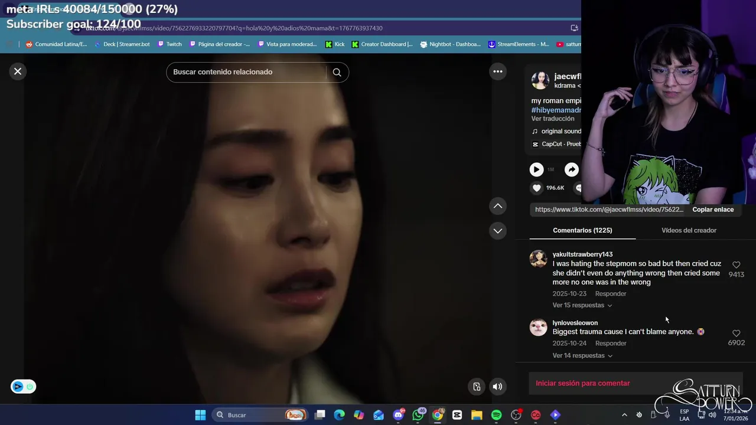The height and width of the screenshot is (425, 756).
Task: Mute the video with speaker icon
Action: pos(497,387)
